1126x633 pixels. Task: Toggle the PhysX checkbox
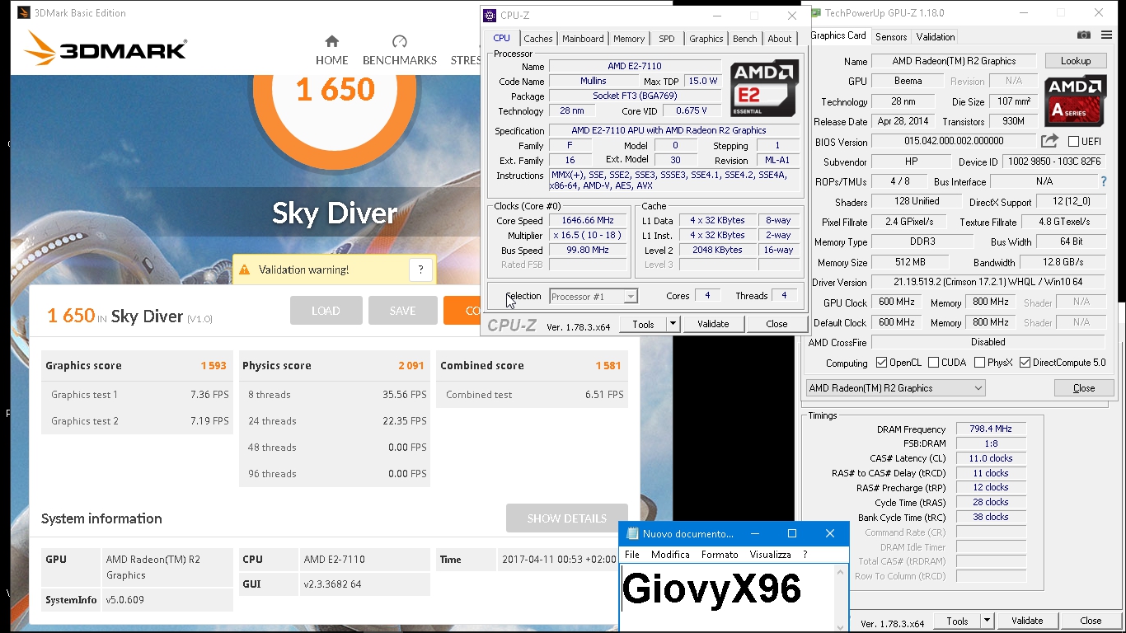(x=979, y=363)
